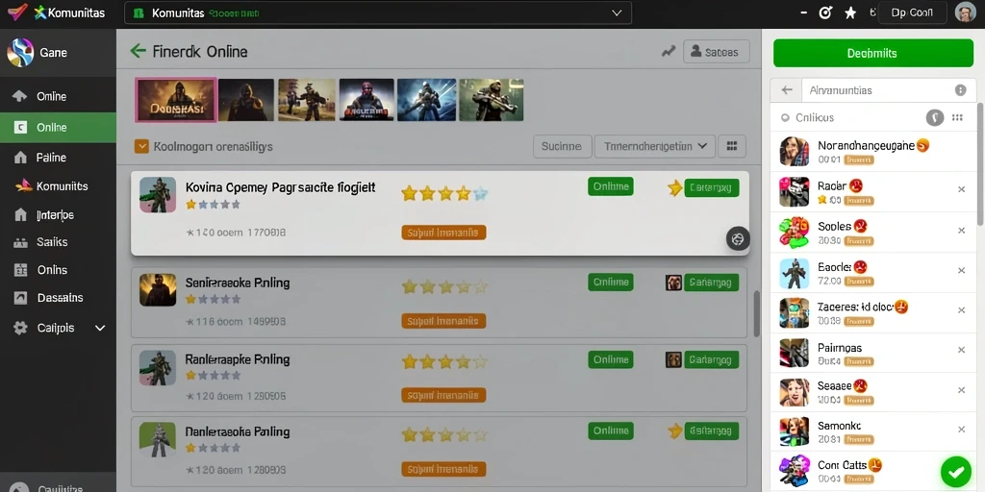985x492 pixels.
Task: Click the green checkmark floating button
Action: pos(956,473)
